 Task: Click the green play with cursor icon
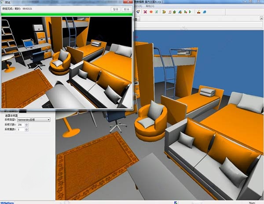186,12
